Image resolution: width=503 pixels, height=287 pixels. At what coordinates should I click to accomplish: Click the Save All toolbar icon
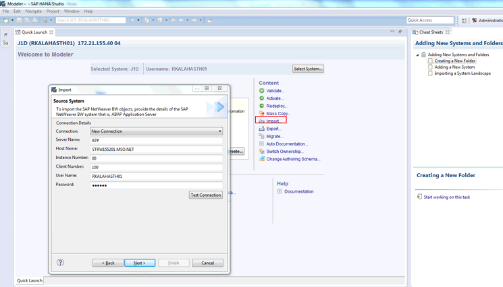coord(26,20)
